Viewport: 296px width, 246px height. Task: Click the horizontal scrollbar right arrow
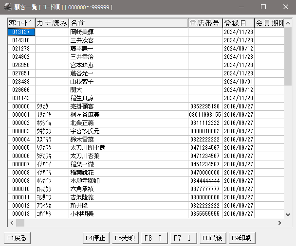click(280, 223)
